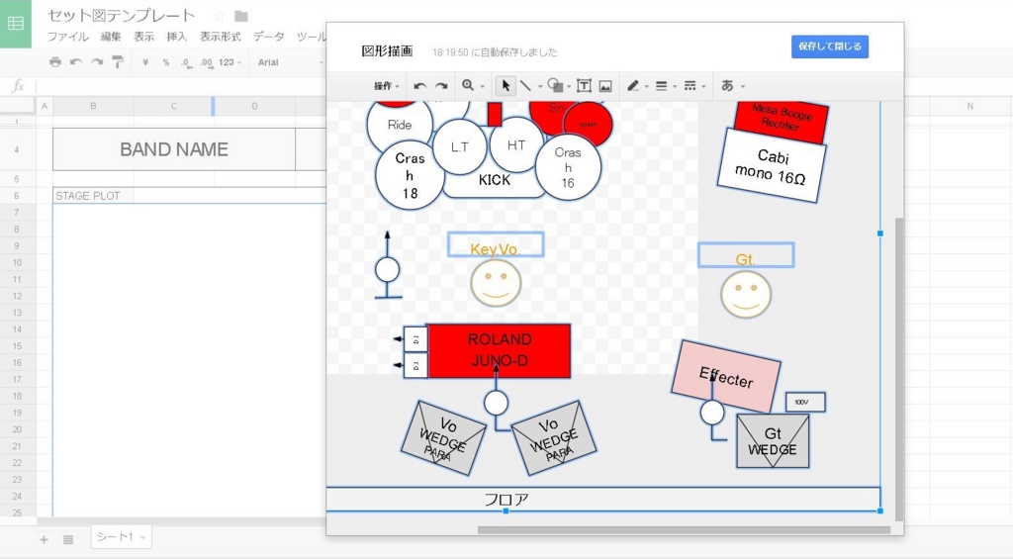Screen dimensions: 1013x559
Task: Add a new sheet with the plus icon
Action: pyautogui.click(x=44, y=539)
